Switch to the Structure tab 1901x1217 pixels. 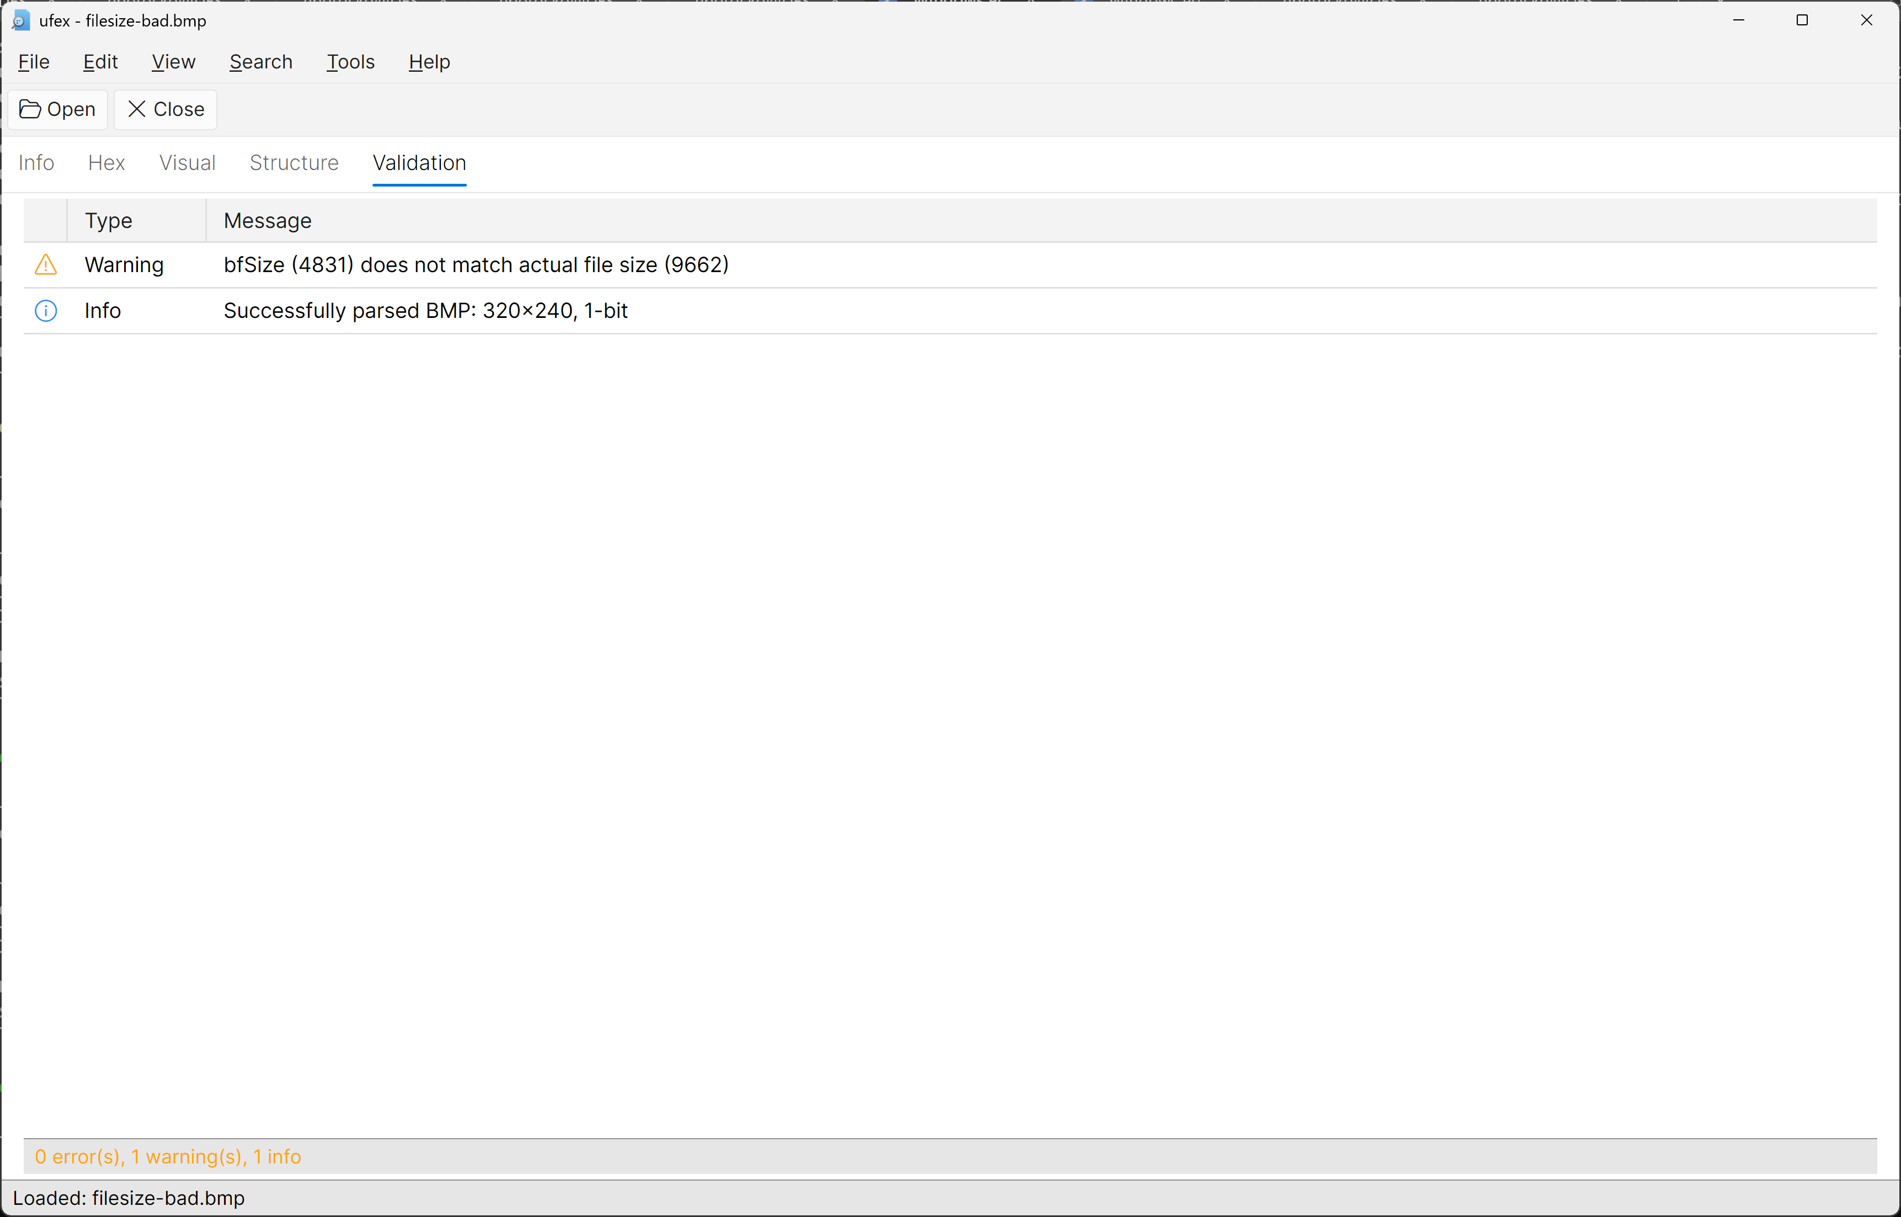click(x=294, y=163)
